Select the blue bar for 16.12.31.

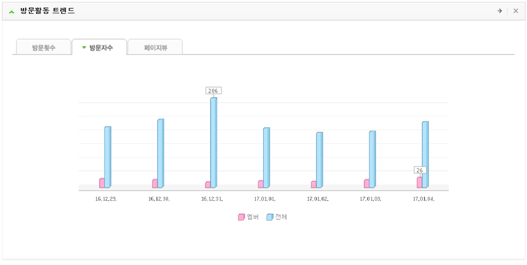214,143
